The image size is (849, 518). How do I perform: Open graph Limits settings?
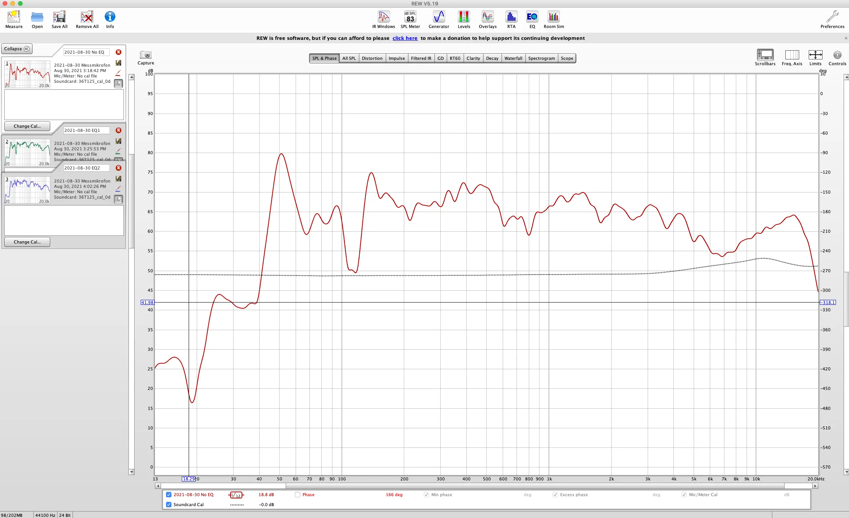click(x=815, y=55)
